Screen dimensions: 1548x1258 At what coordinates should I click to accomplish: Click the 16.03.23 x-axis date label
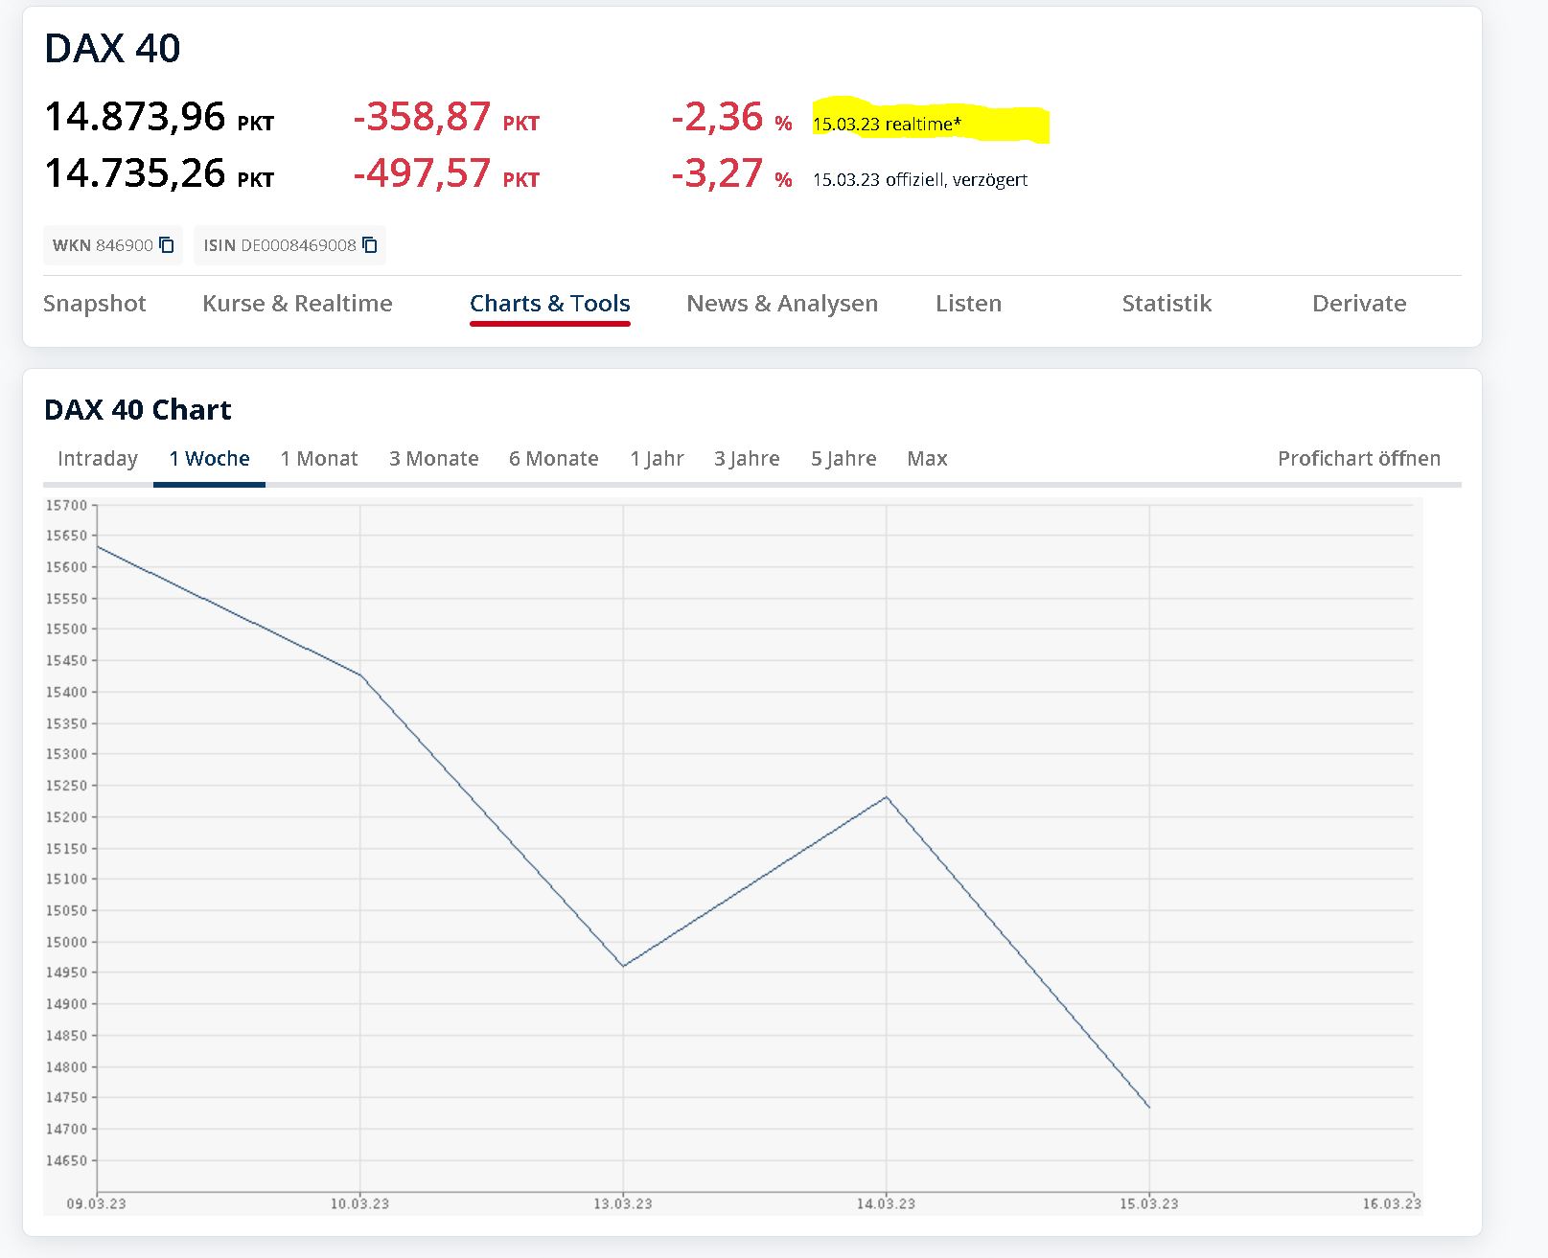[1392, 1204]
